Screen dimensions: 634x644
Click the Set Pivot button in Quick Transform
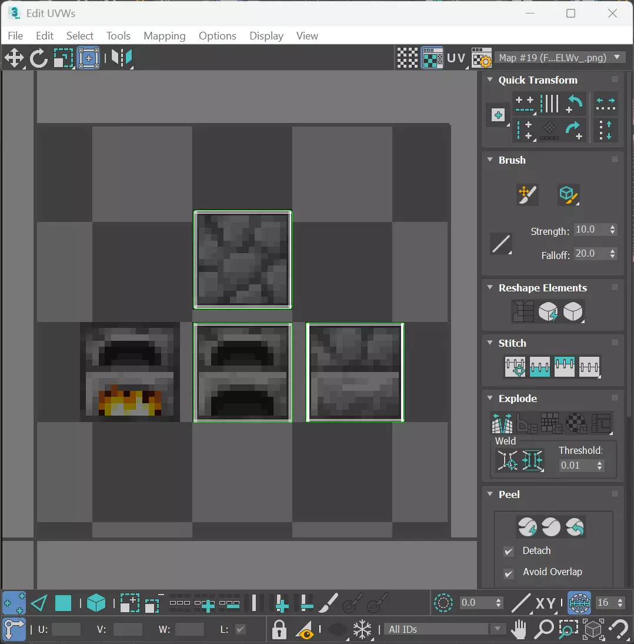coord(499,115)
